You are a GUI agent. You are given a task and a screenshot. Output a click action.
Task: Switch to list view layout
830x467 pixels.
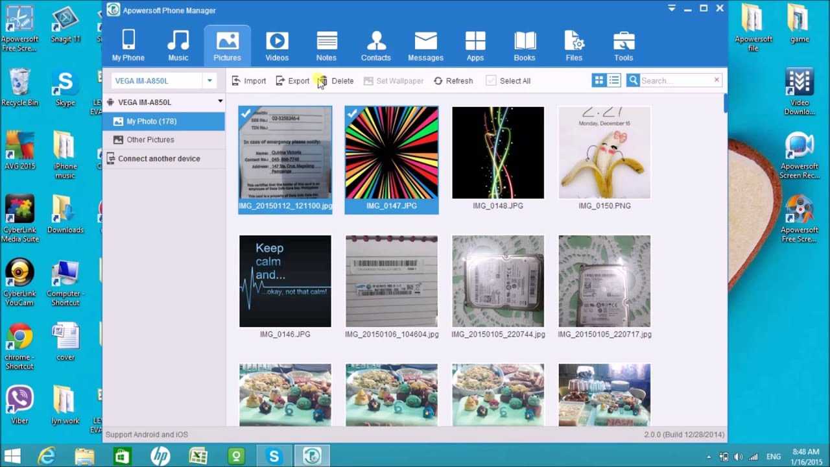click(614, 80)
